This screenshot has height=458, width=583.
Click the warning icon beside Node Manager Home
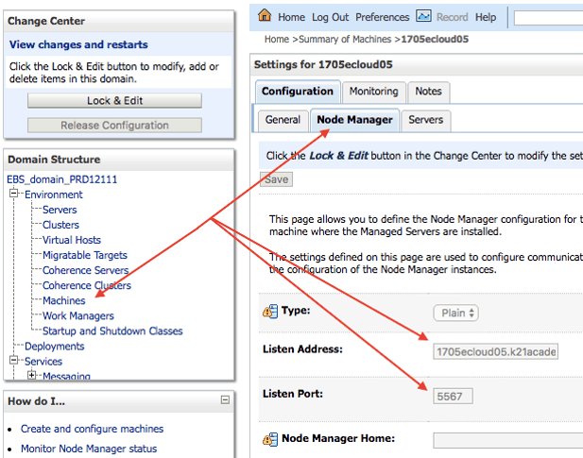(270, 439)
